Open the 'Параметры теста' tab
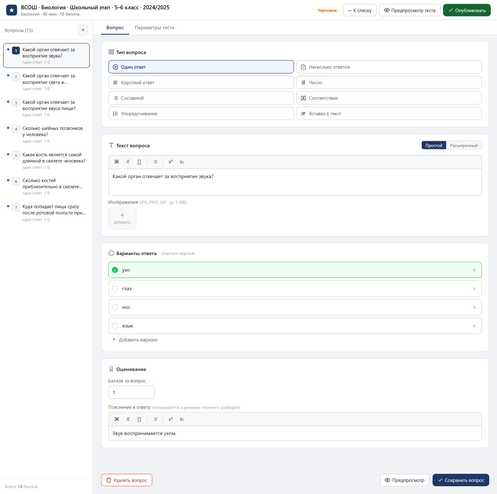Screen dimensions: 497x494 point(154,28)
